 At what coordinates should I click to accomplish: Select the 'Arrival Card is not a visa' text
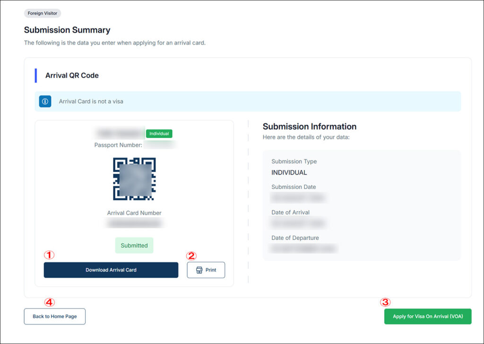click(91, 101)
